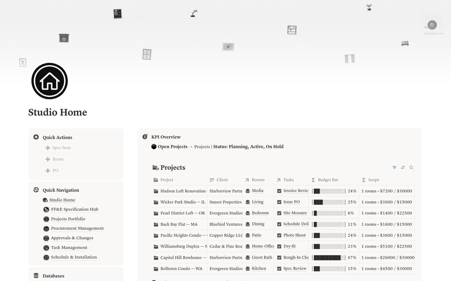Toggle the Issue PO task checkbox
Viewport: 451px width, 281px height.
(x=279, y=202)
